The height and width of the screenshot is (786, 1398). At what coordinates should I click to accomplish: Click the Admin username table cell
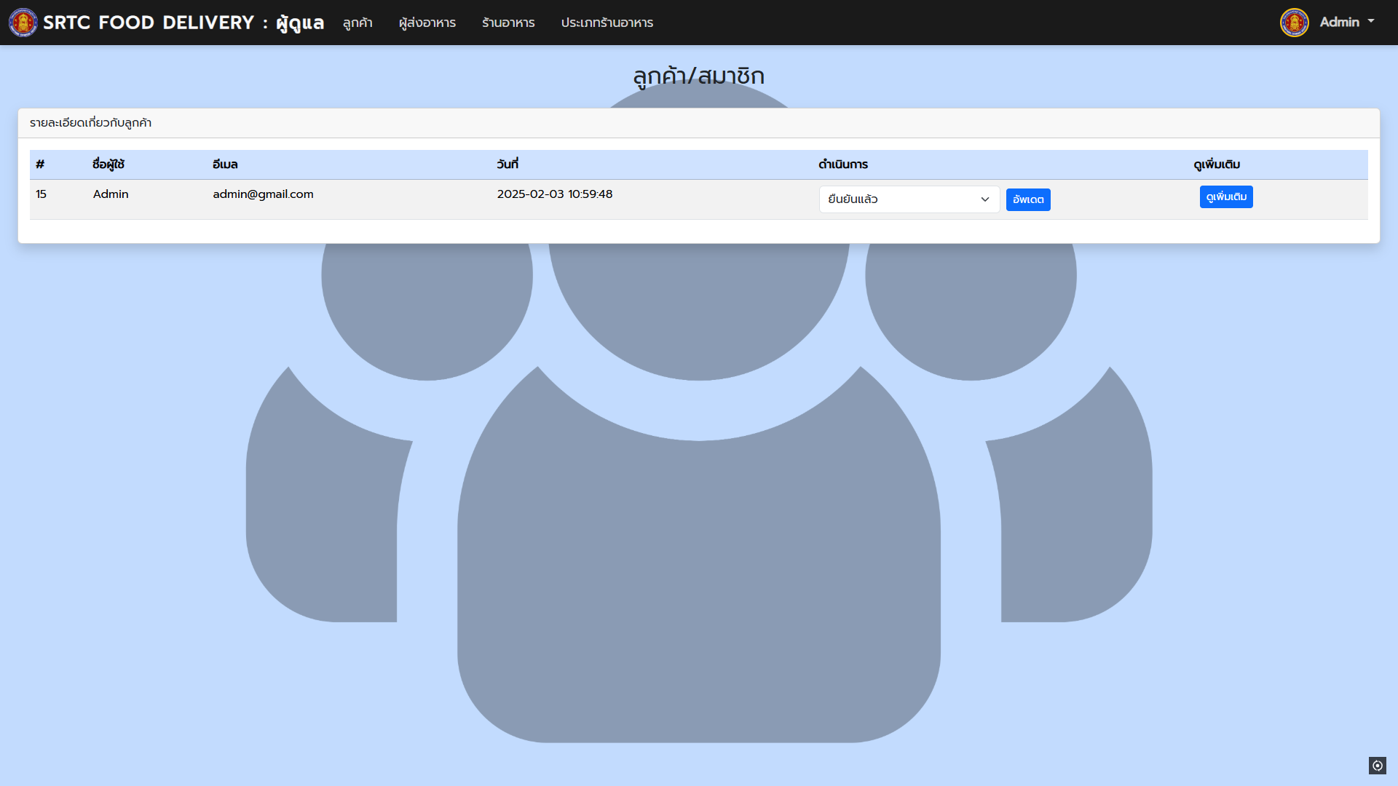coord(111,194)
